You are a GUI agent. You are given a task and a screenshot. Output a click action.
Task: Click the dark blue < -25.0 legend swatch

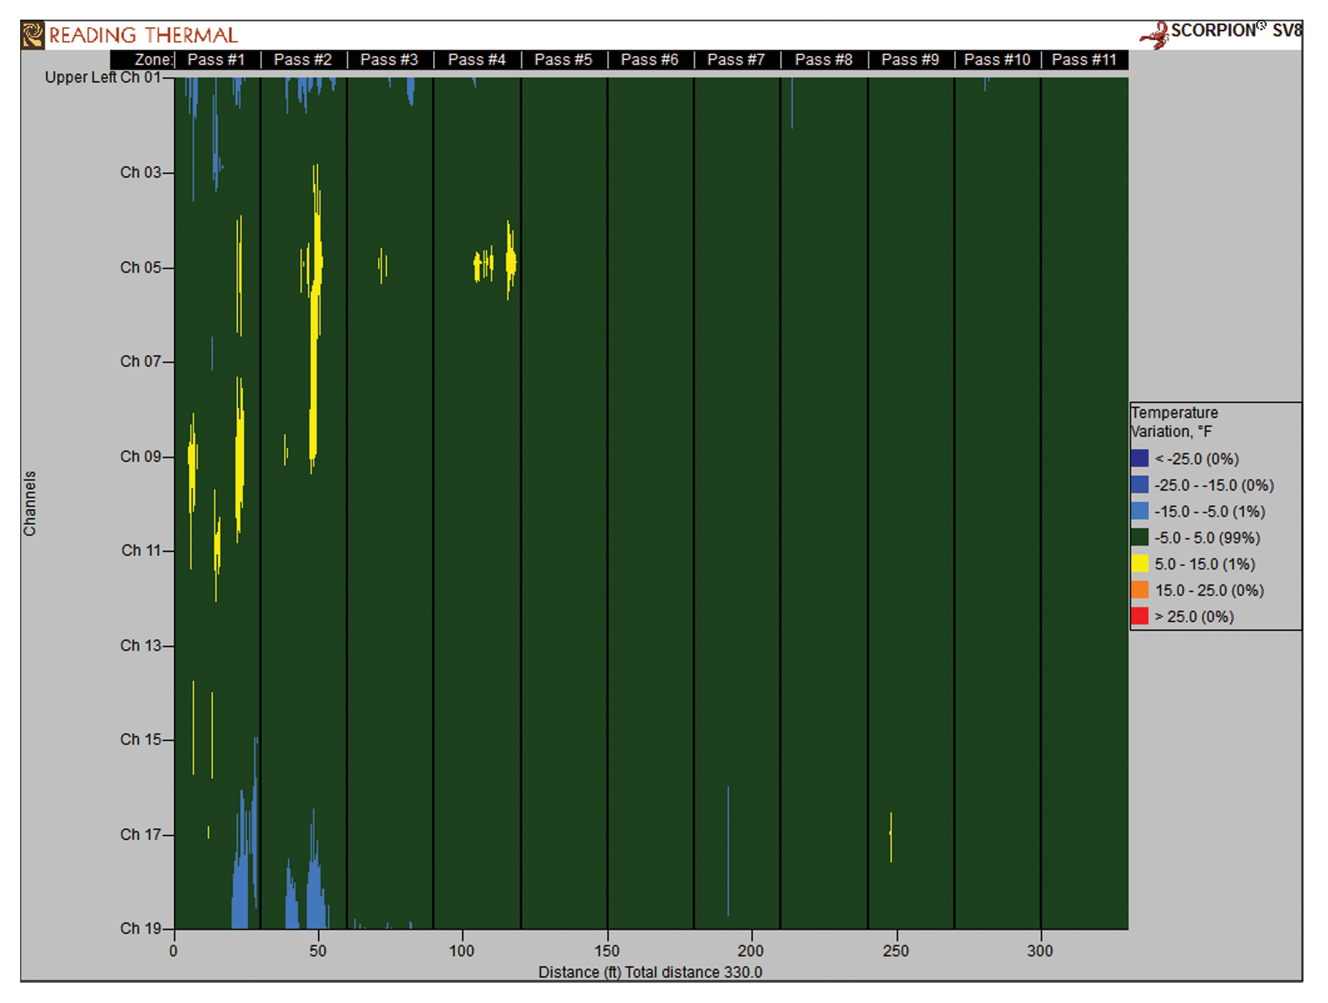tap(1140, 458)
